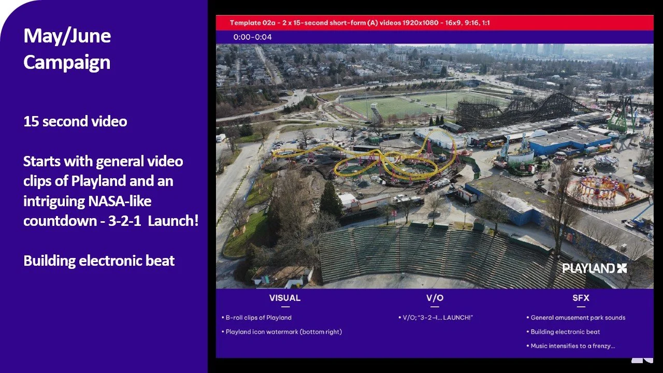Select the '15 second video' text line
This screenshot has height=373, width=663.
pos(75,121)
